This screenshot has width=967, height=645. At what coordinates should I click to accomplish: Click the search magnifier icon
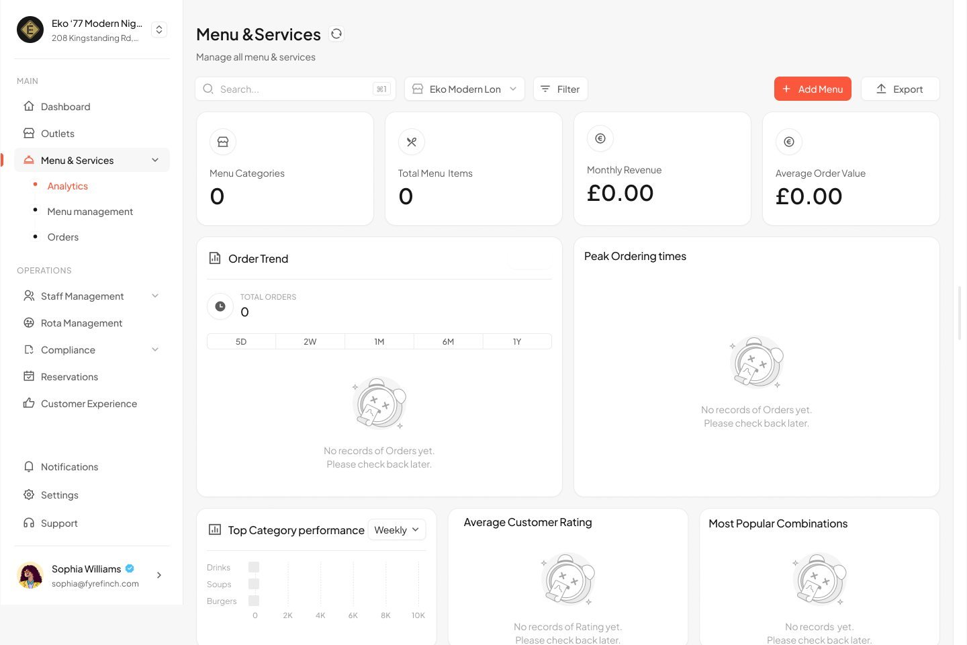click(208, 89)
